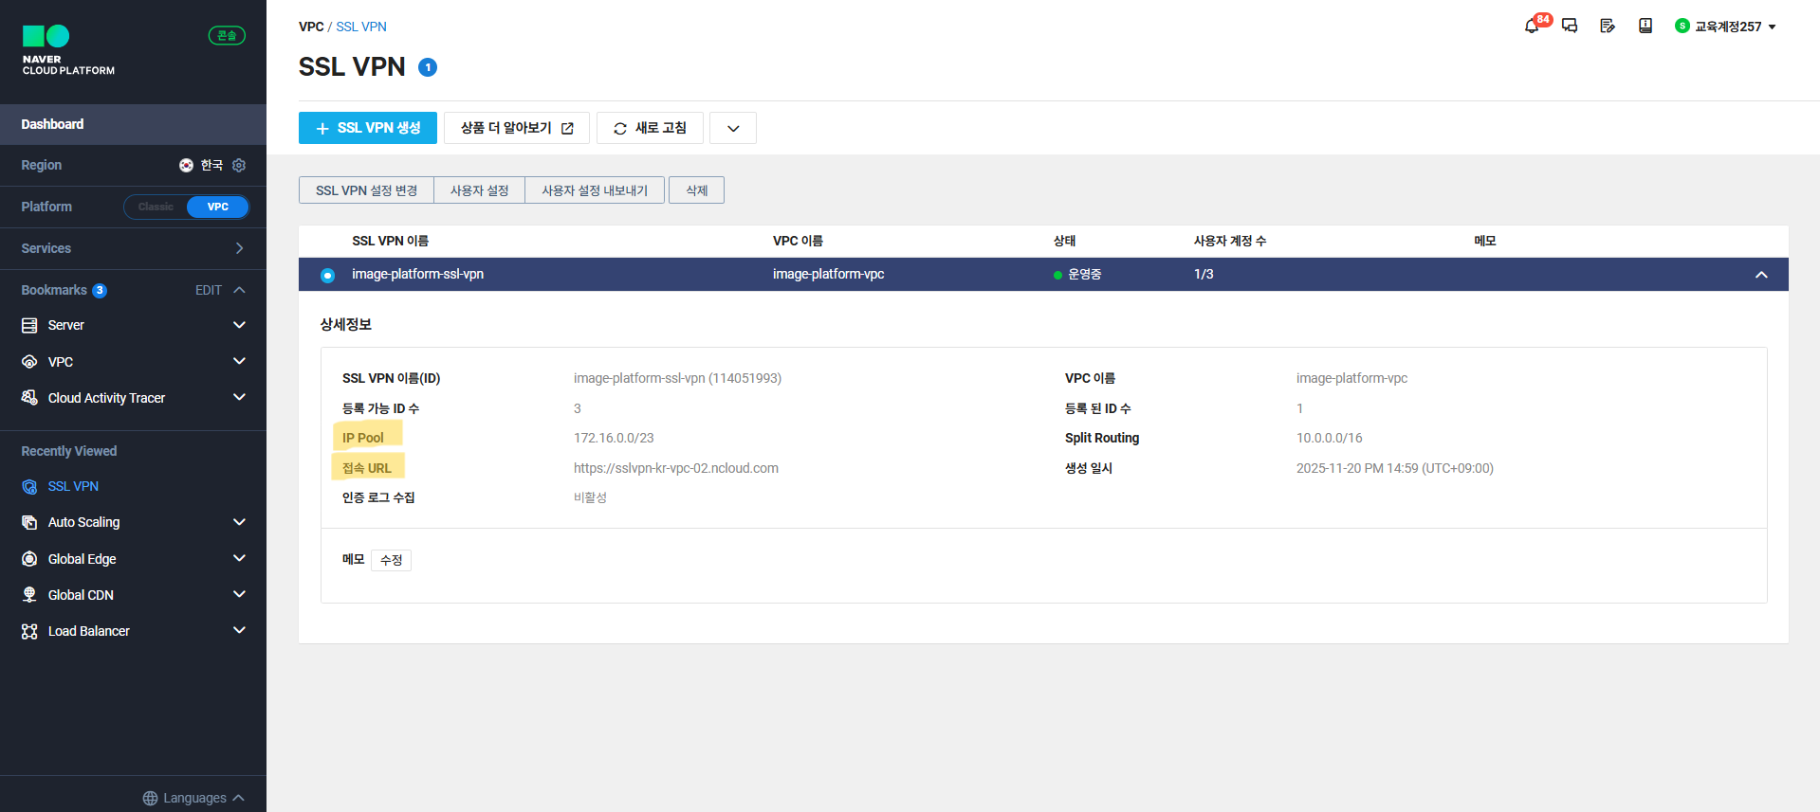Go to VPC in the breadcrumb
The width and height of the screenshot is (1820, 812).
pos(311,27)
